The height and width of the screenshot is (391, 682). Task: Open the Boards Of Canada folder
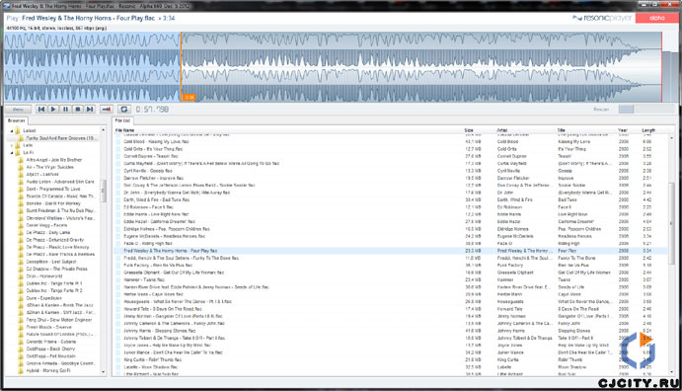click(x=60, y=196)
